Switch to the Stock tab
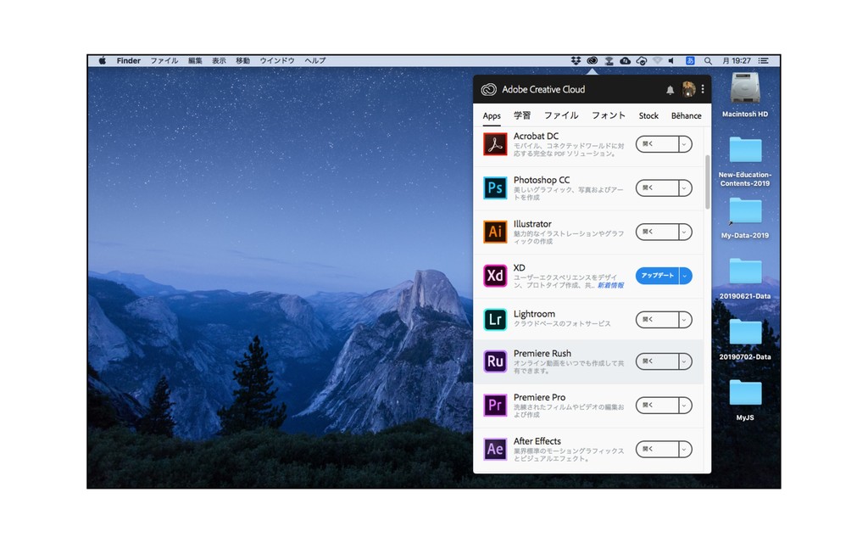 point(648,115)
